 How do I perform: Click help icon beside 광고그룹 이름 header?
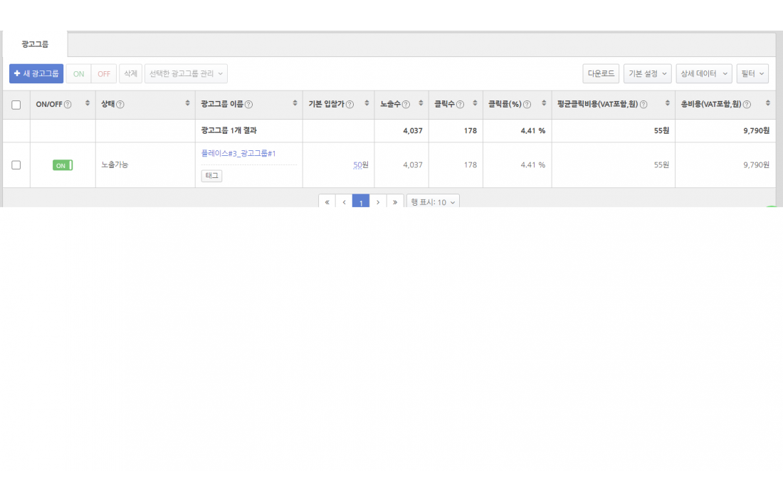click(x=248, y=105)
